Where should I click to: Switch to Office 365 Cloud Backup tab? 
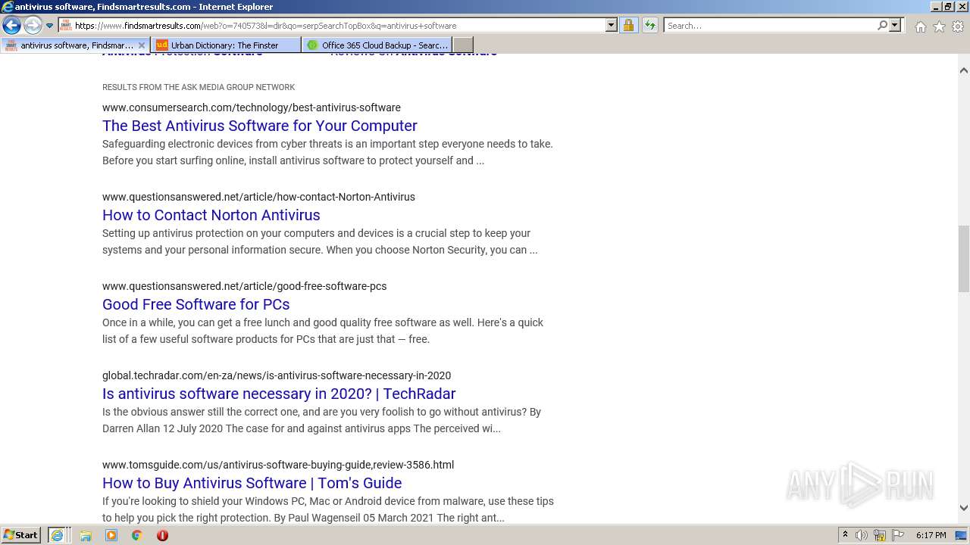tap(377, 45)
